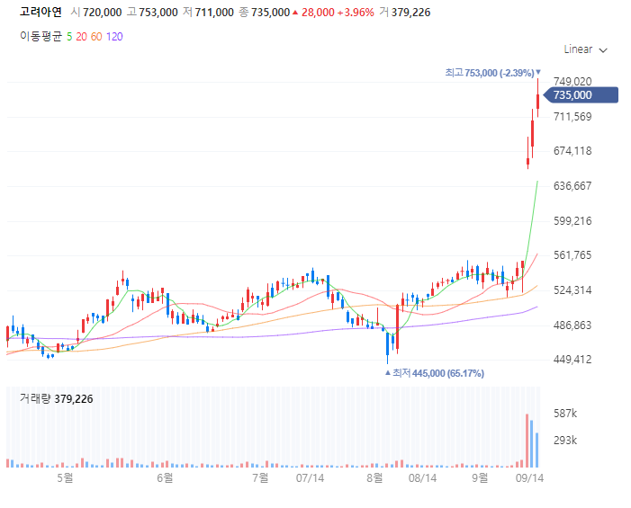Click the 최고 753,000 high marker
This screenshot has width=631, height=508.
tap(493, 73)
